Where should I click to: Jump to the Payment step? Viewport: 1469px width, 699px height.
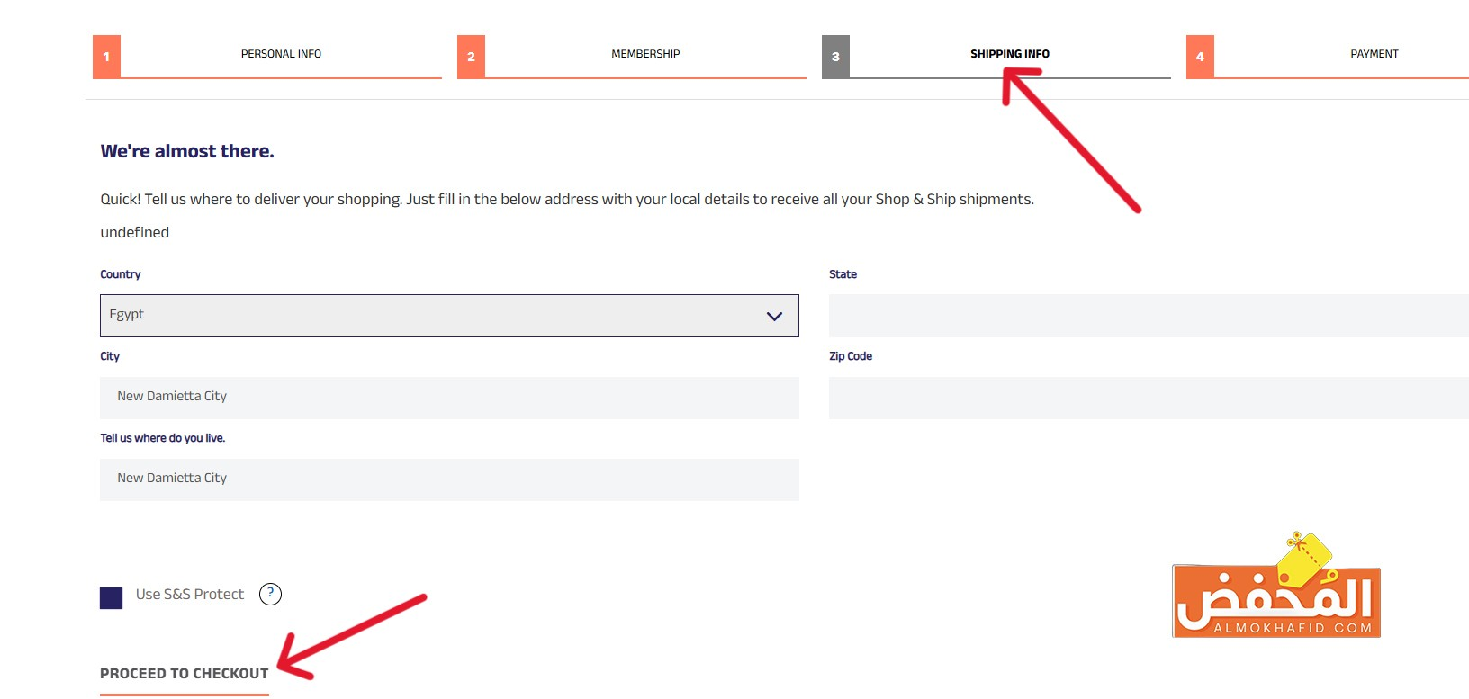1374,54
